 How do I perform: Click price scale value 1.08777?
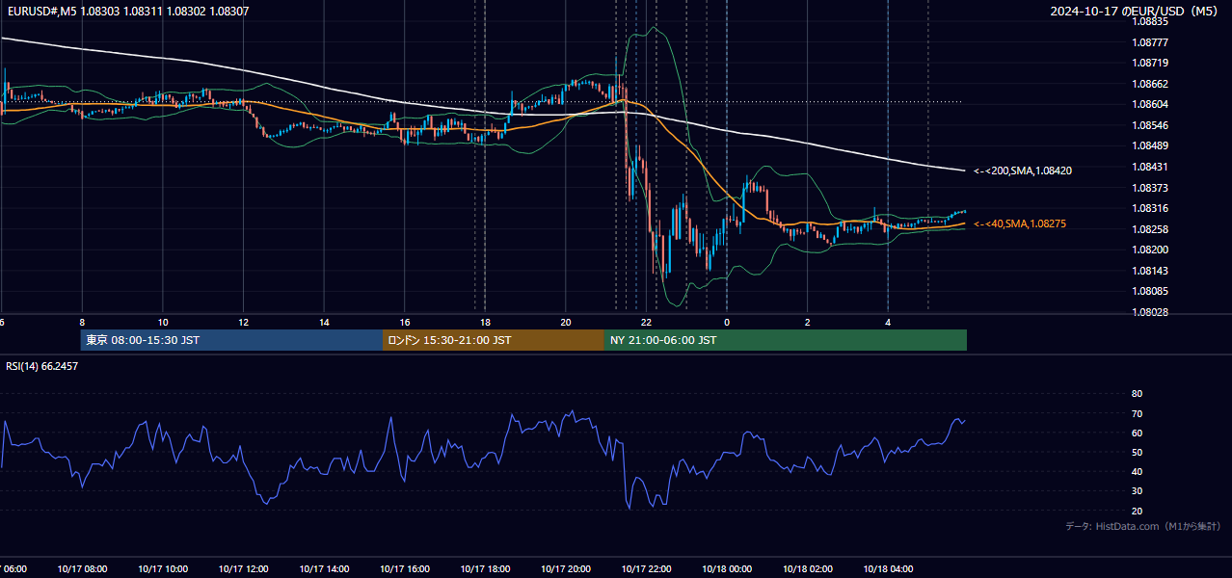pos(1150,42)
